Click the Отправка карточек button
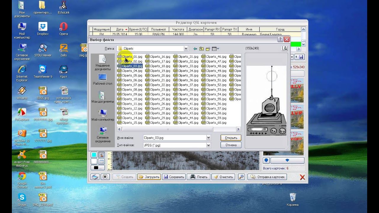 point(267,177)
